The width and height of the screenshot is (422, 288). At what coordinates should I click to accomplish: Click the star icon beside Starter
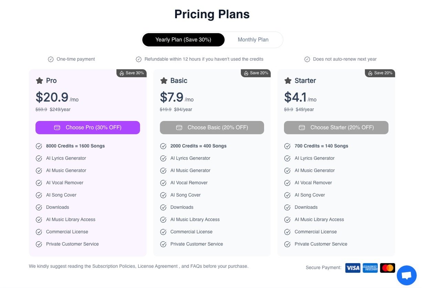click(x=288, y=81)
